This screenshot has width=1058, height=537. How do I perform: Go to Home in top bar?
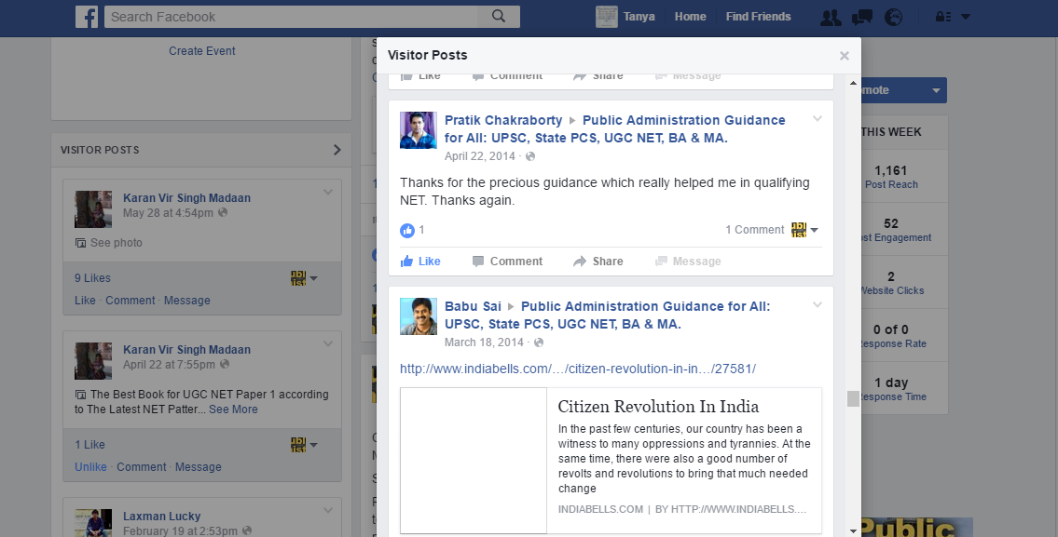(691, 17)
